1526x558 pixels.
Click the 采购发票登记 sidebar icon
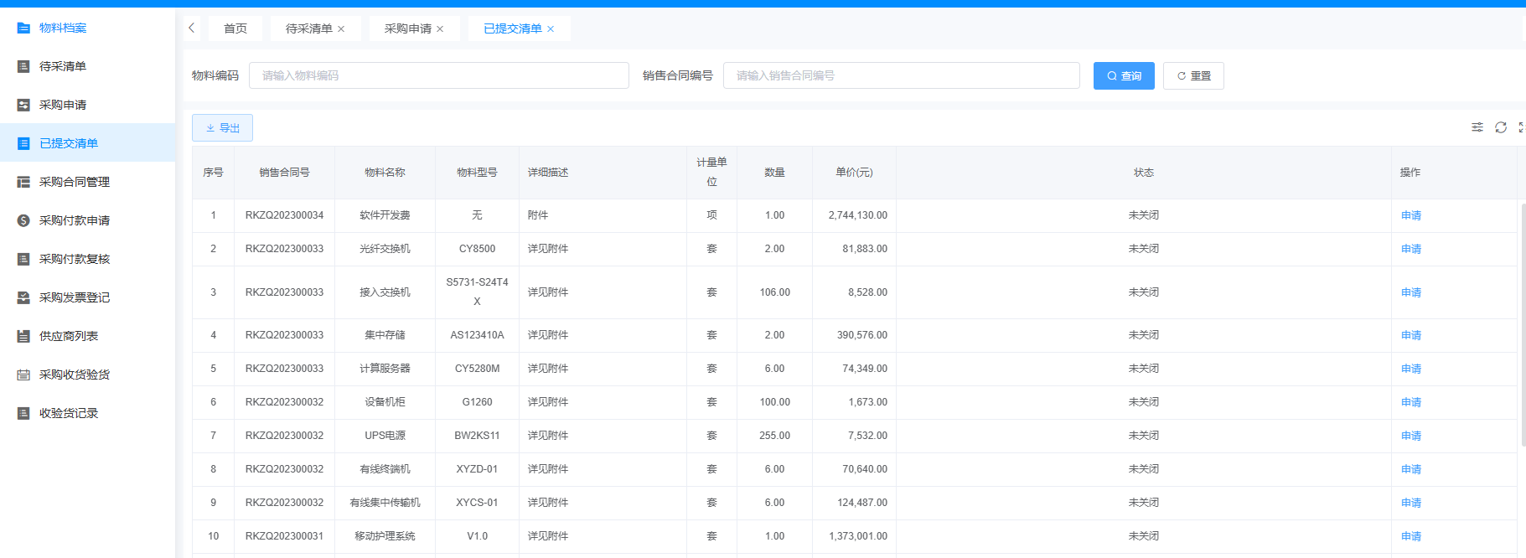click(23, 297)
